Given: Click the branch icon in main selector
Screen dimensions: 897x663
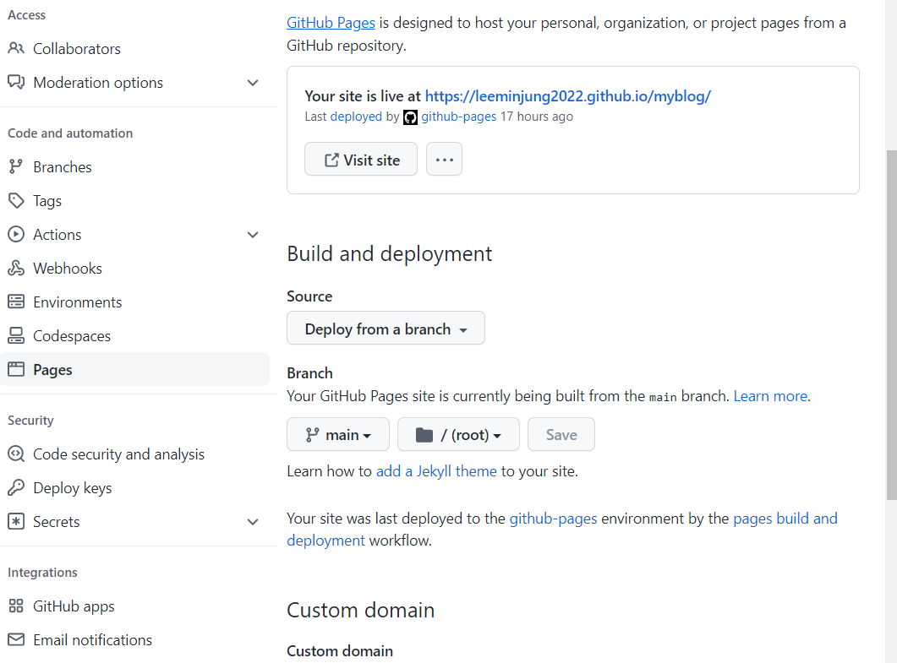Looking at the screenshot, I should 312,435.
